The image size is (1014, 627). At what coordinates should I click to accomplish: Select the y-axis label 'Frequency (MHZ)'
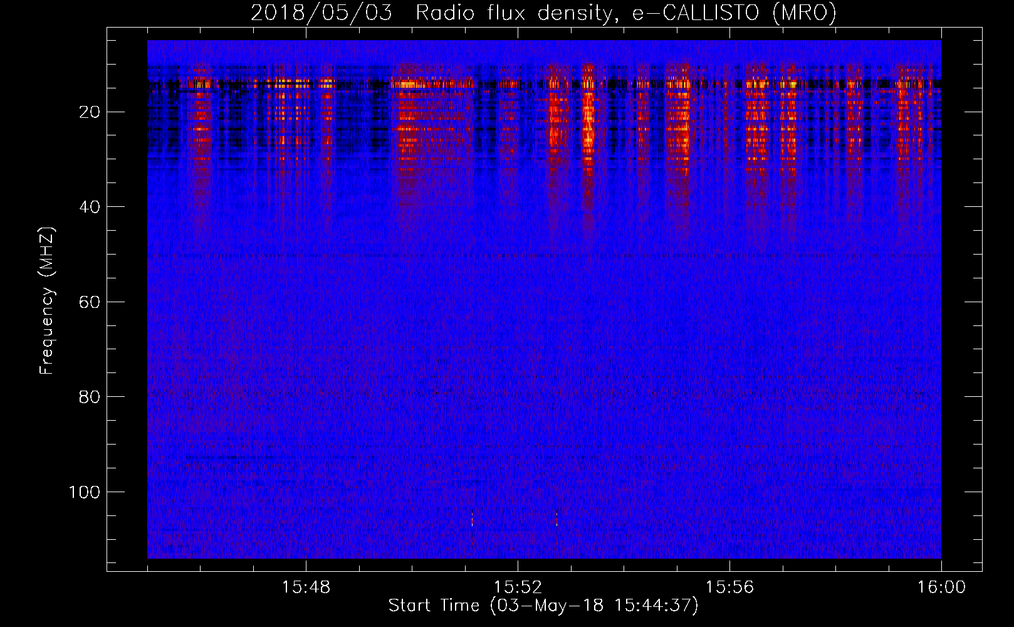click(x=47, y=301)
